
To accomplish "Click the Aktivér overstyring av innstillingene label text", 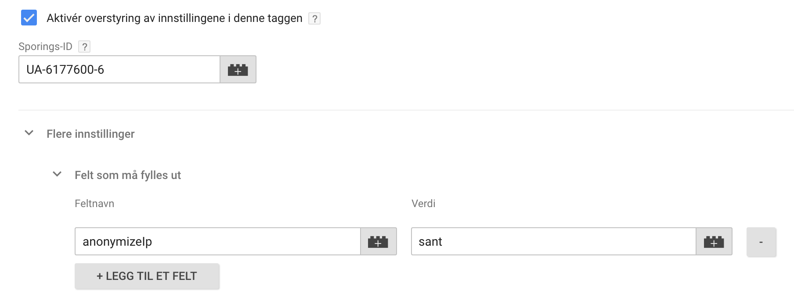I will pos(174,18).
